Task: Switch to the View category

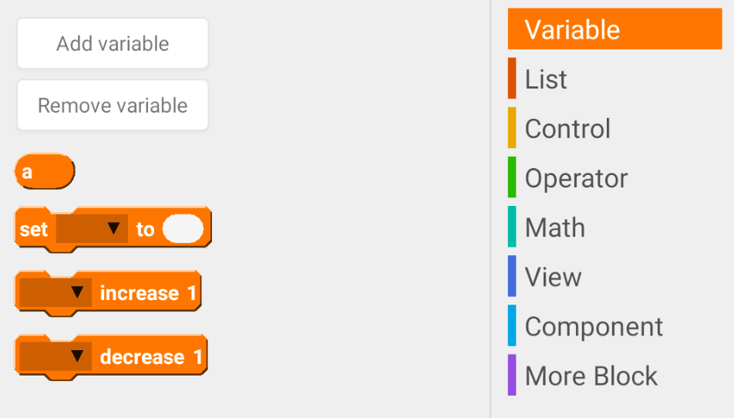Action: tap(553, 277)
